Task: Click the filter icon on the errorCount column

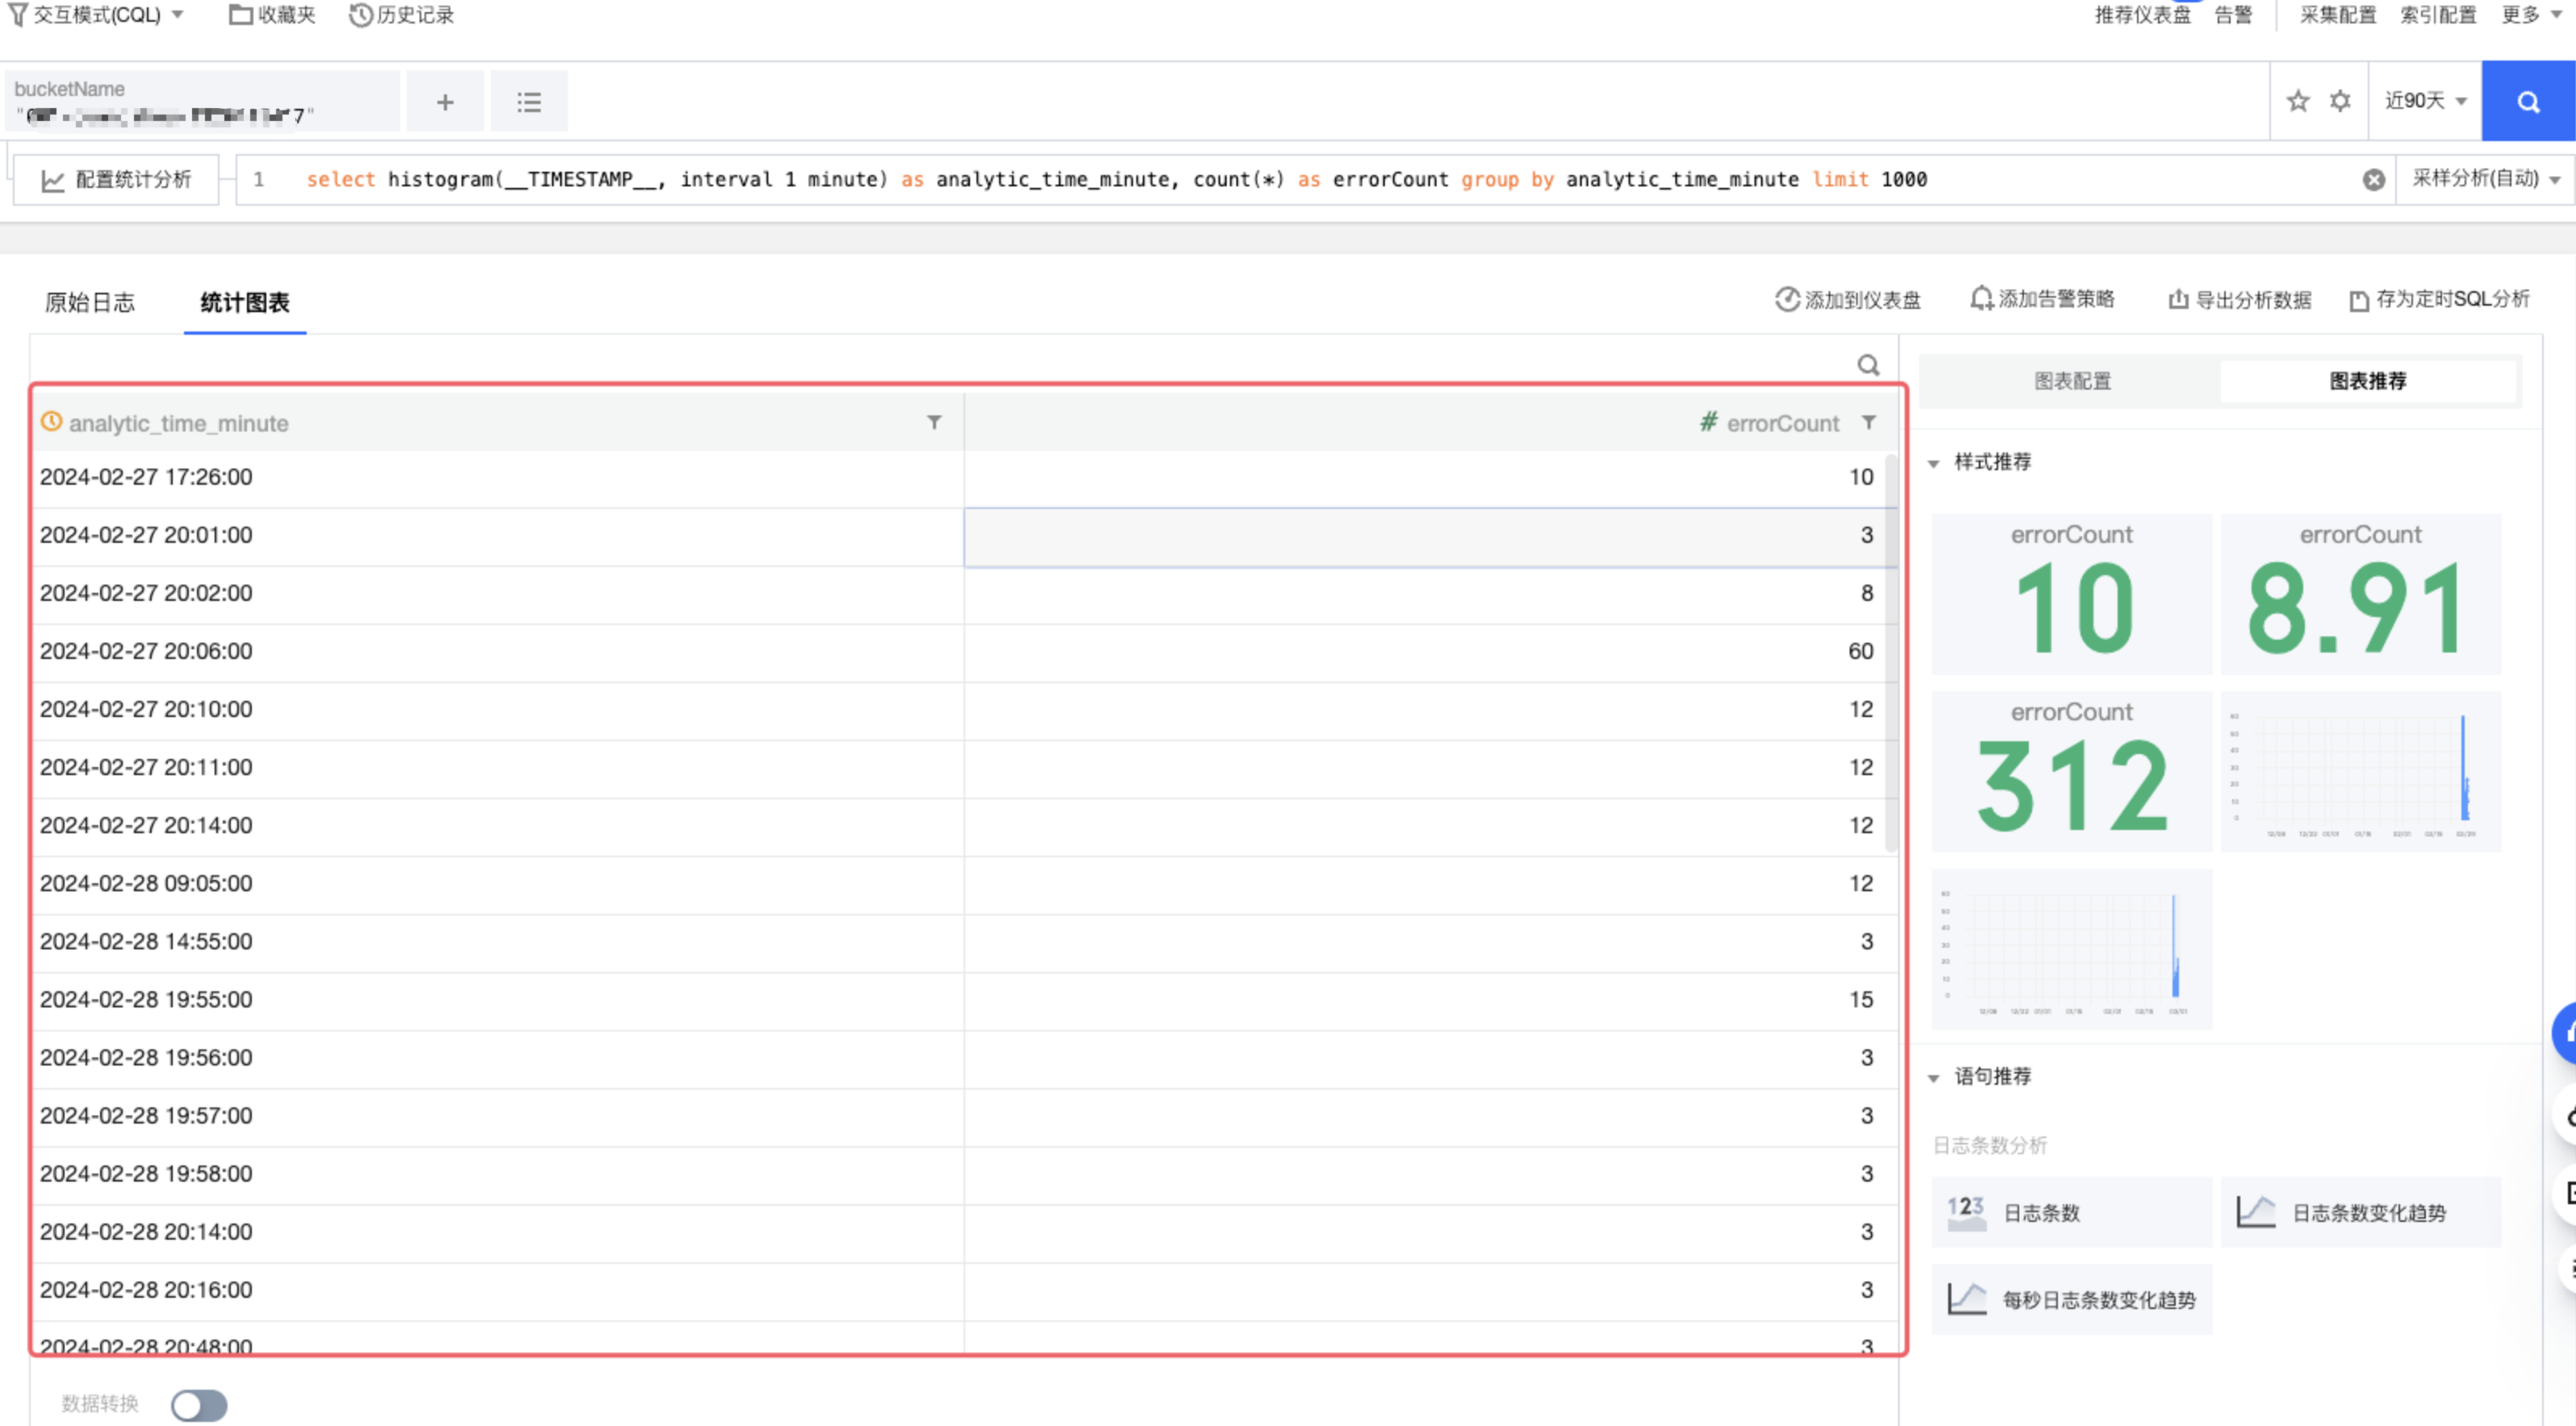Action: tap(1868, 423)
